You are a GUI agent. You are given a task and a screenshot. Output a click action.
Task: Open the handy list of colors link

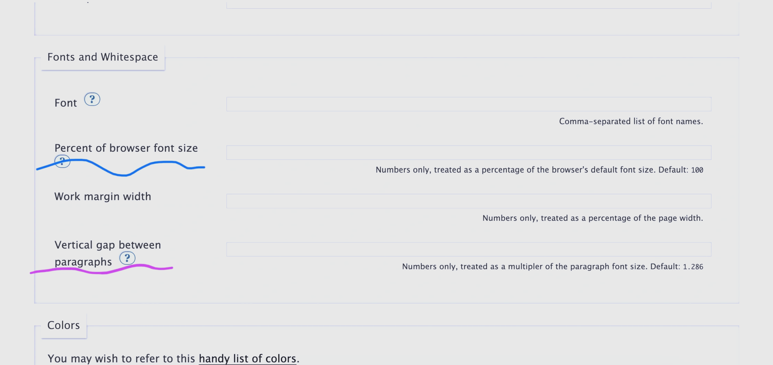coord(248,358)
